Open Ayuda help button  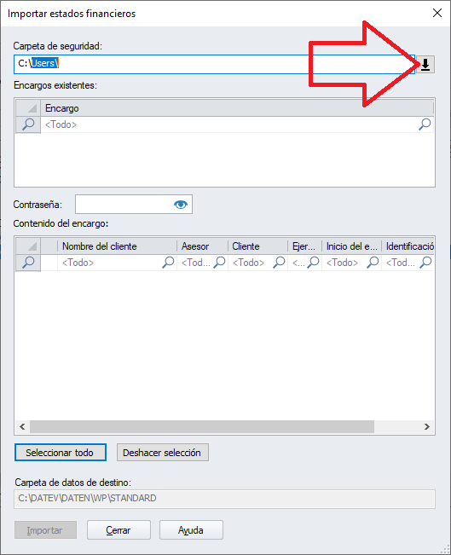click(191, 530)
